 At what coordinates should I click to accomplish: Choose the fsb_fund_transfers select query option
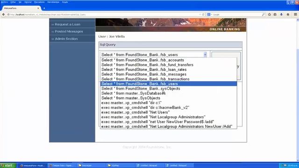click(x=169, y=65)
